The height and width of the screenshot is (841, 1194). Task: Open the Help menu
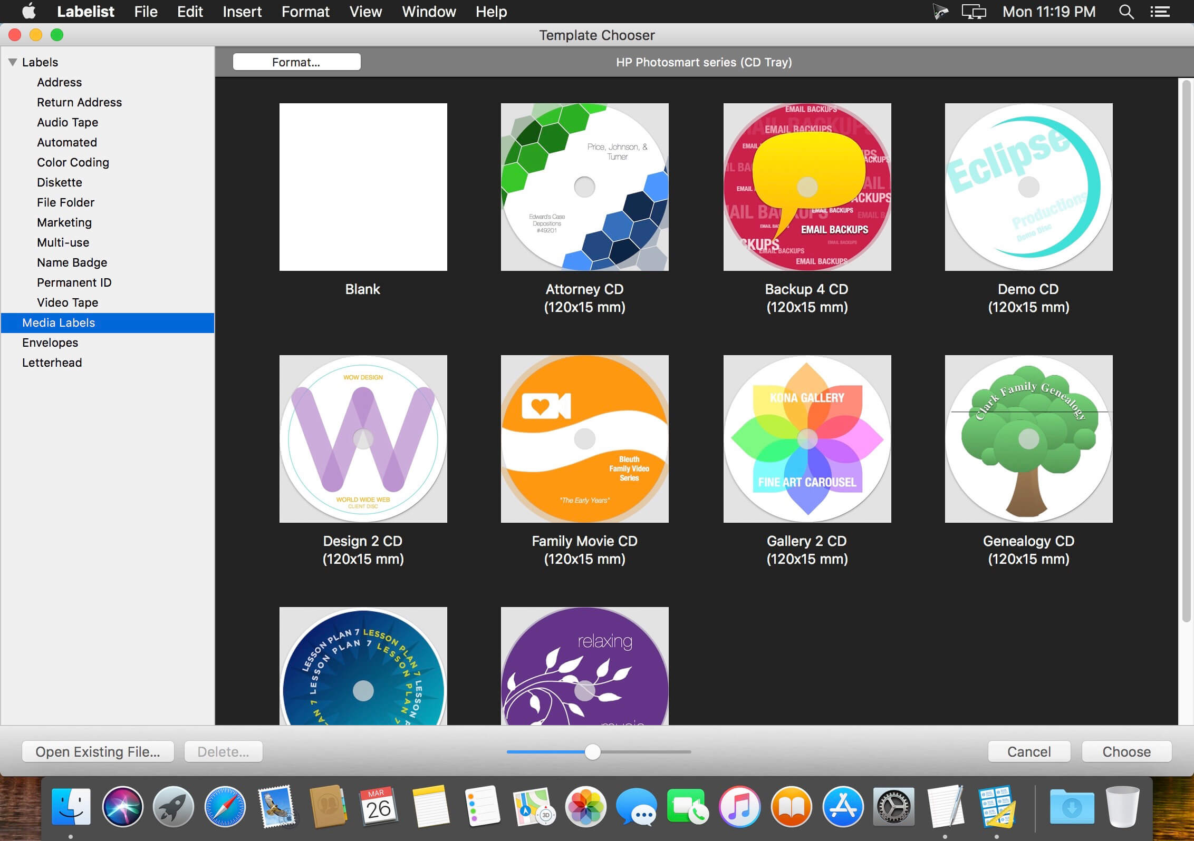pos(491,12)
